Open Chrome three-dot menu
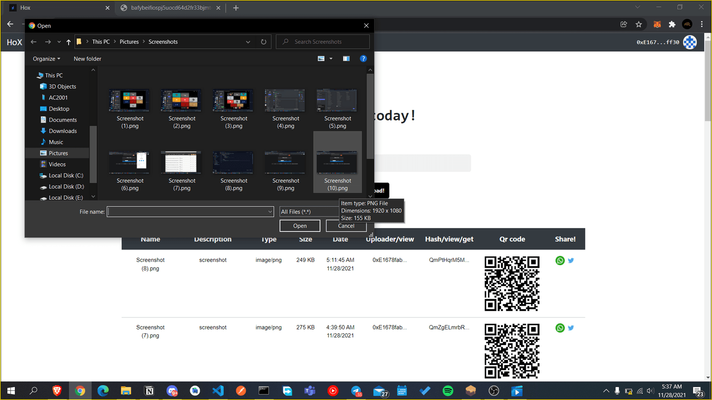The image size is (712, 400). coord(702,24)
